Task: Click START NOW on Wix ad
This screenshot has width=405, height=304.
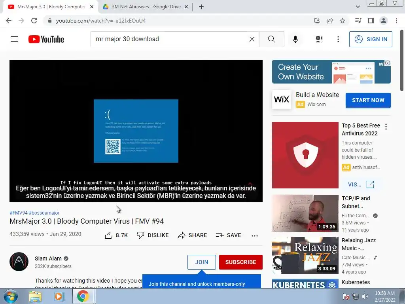Action: (368, 100)
